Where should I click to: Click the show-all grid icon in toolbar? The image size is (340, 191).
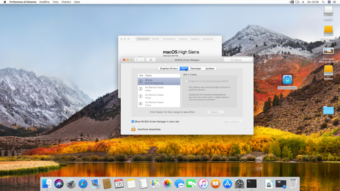(150, 60)
